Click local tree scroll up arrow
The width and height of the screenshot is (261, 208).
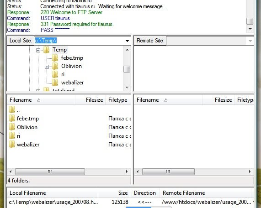[x=127, y=50]
